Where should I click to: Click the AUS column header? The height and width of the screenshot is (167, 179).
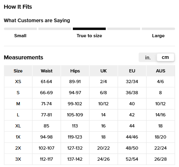160,71
